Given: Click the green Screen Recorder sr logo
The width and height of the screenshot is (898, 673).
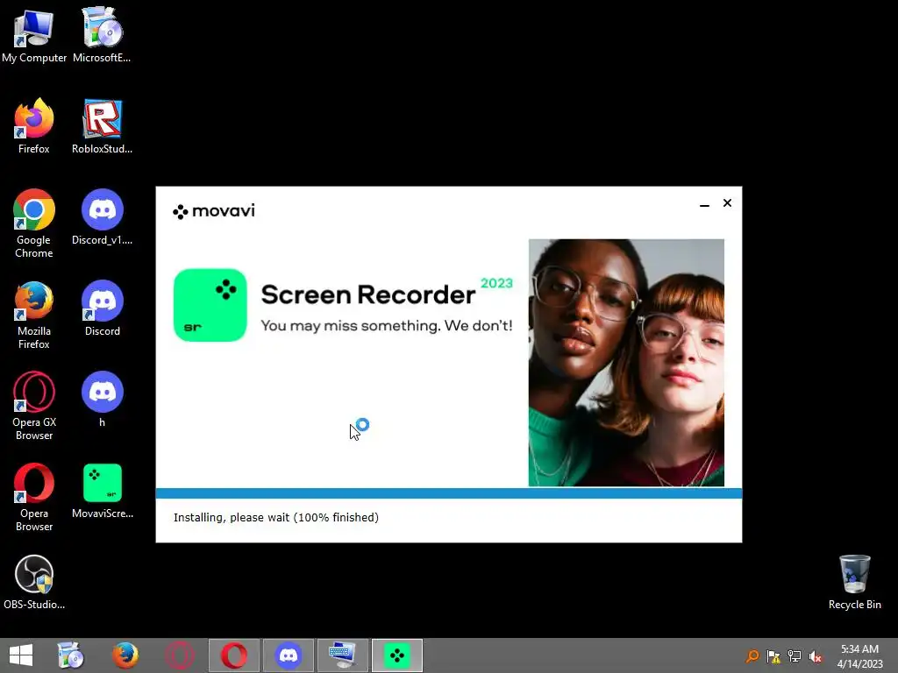Looking at the screenshot, I should click(x=210, y=305).
